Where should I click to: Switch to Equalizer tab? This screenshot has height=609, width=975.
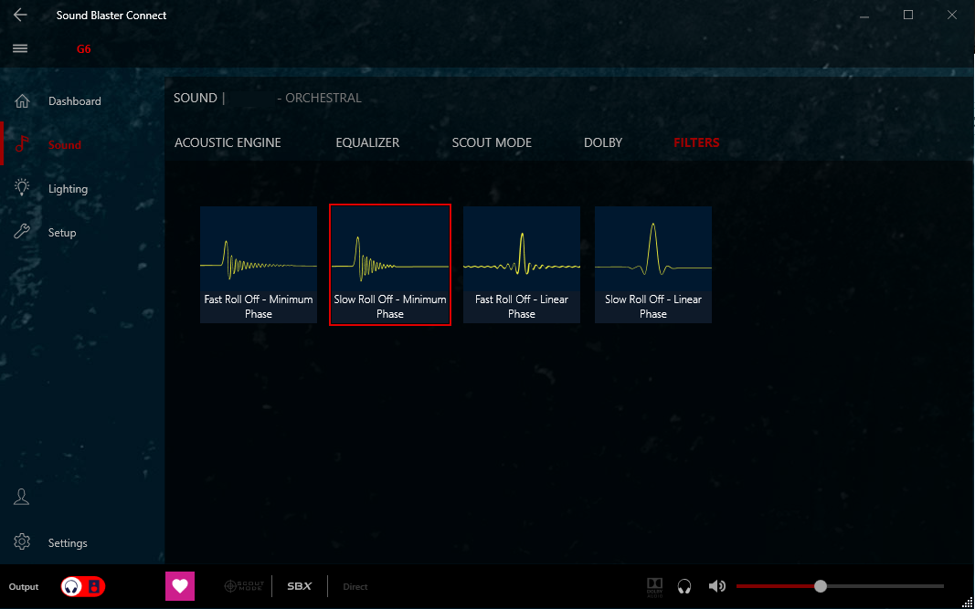367,142
